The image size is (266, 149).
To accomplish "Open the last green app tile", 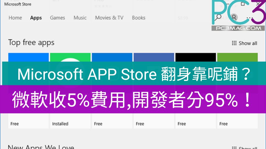I will click(x=237, y=57).
